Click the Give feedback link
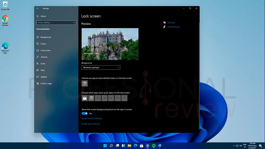Viewport: 265px width, 149px height. pyautogui.click(x=174, y=27)
